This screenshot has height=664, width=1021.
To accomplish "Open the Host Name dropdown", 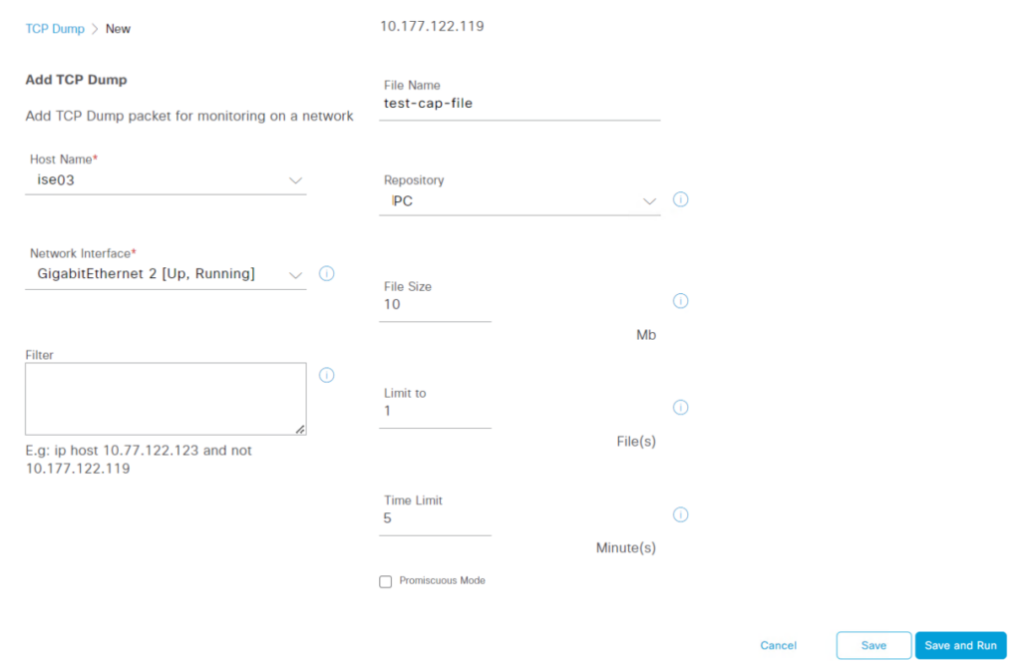I will (295, 180).
